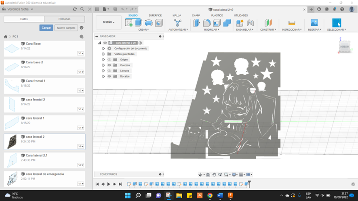Activate the Select tool icon
The height and width of the screenshot is (201, 358).
click(337, 23)
